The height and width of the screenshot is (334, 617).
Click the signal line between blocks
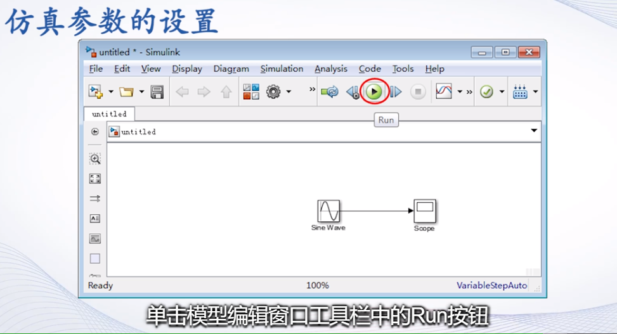pos(376,211)
